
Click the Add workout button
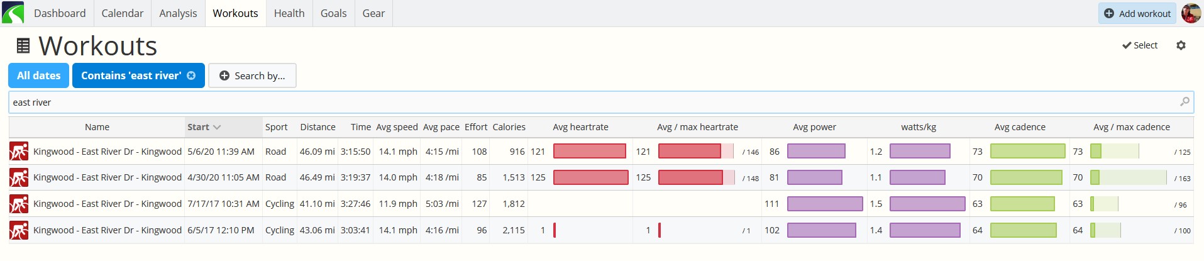pyautogui.click(x=1137, y=13)
